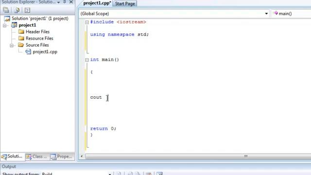Collapse the project1 tree node
Viewport: 311px width, 175px height.
(x=5, y=25)
